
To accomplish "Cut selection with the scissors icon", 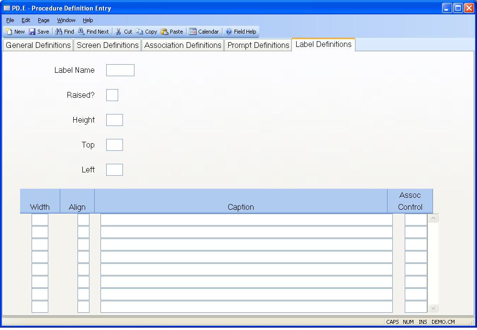I will tap(119, 31).
